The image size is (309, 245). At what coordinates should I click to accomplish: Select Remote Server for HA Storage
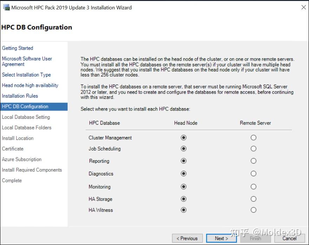(254, 199)
